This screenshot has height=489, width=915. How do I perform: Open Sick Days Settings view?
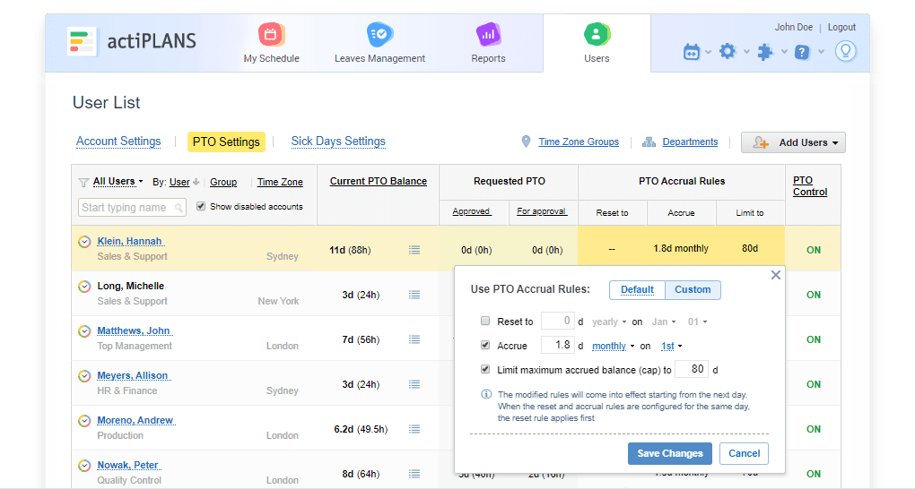tap(338, 141)
